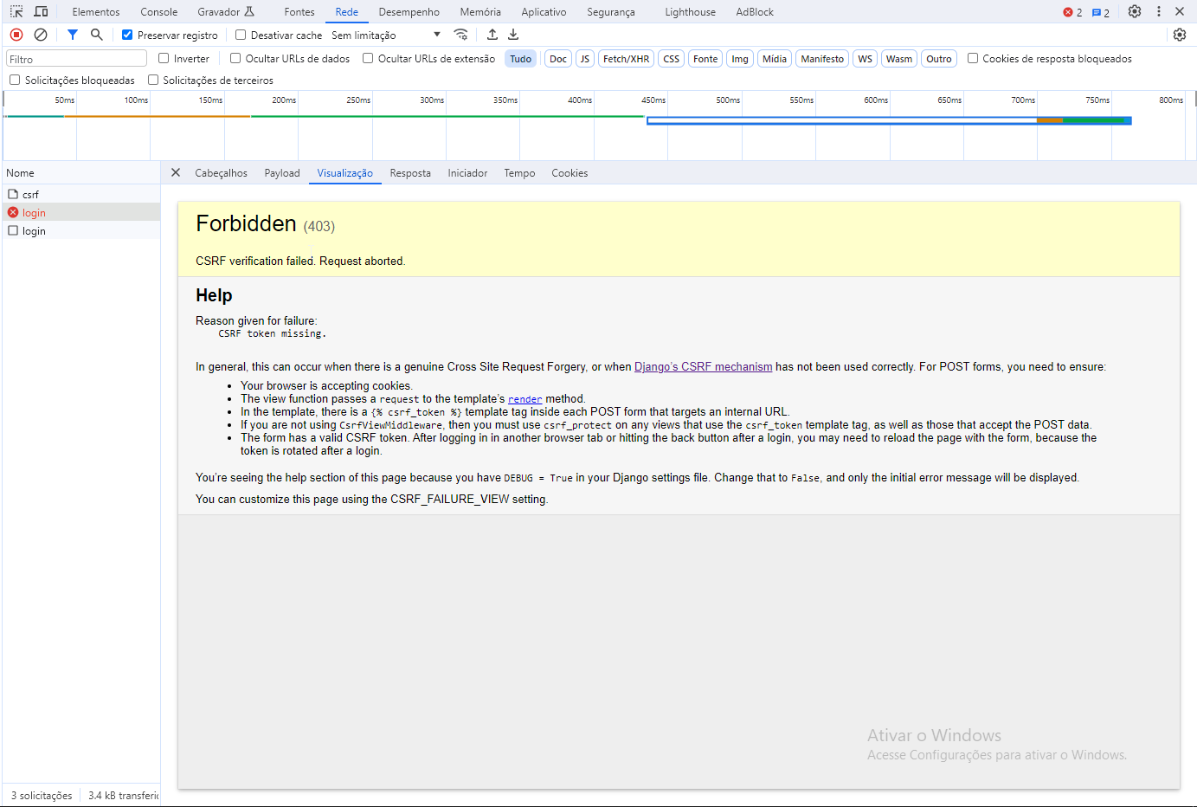
Task: Open the Fontes tab
Action: pyautogui.click(x=299, y=12)
